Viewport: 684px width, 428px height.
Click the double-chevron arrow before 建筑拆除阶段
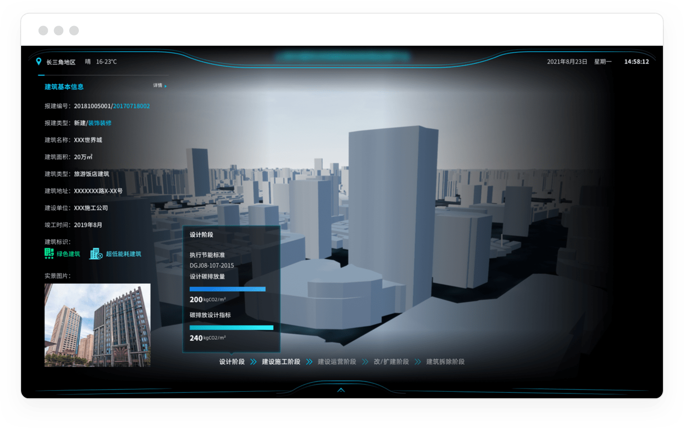418,362
